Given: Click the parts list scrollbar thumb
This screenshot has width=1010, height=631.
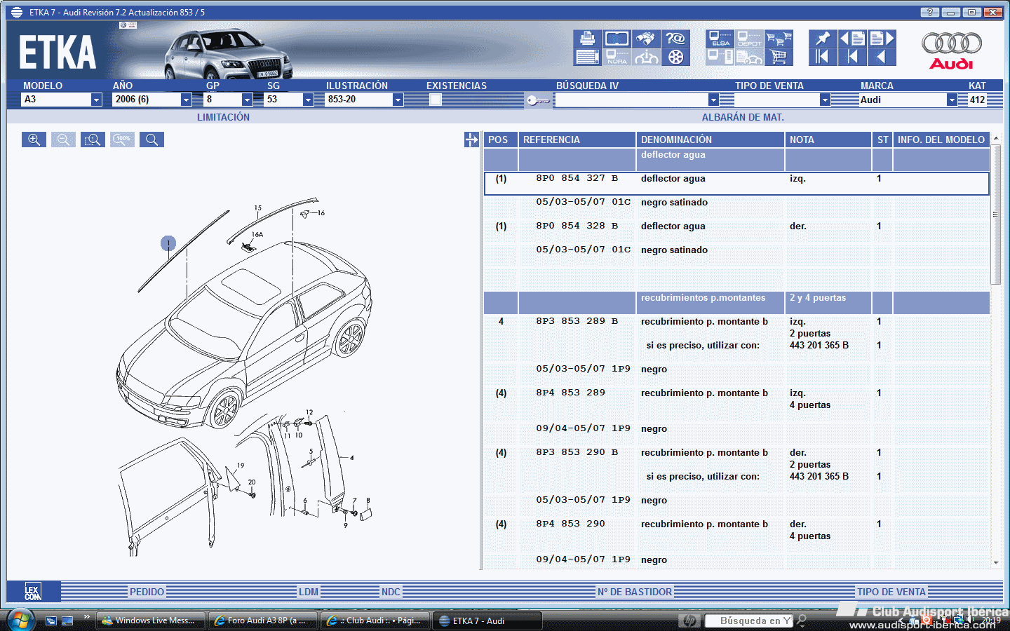Looking at the screenshot, I should (x=995, y=214).
